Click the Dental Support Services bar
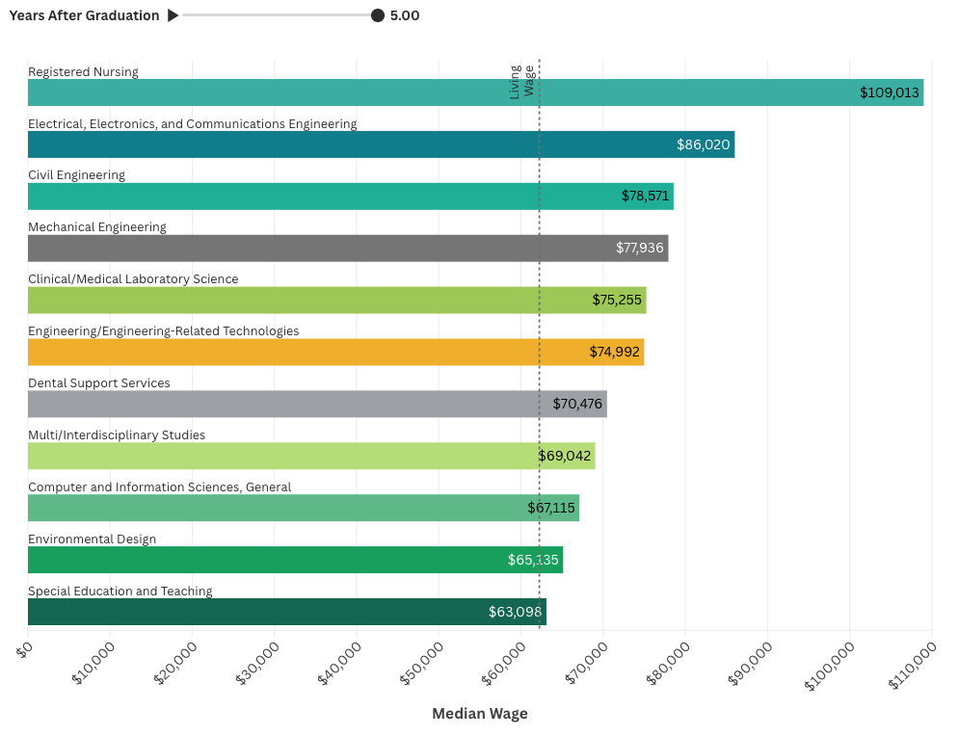Screen dimensions: 959x736 [x=317, y=404]
